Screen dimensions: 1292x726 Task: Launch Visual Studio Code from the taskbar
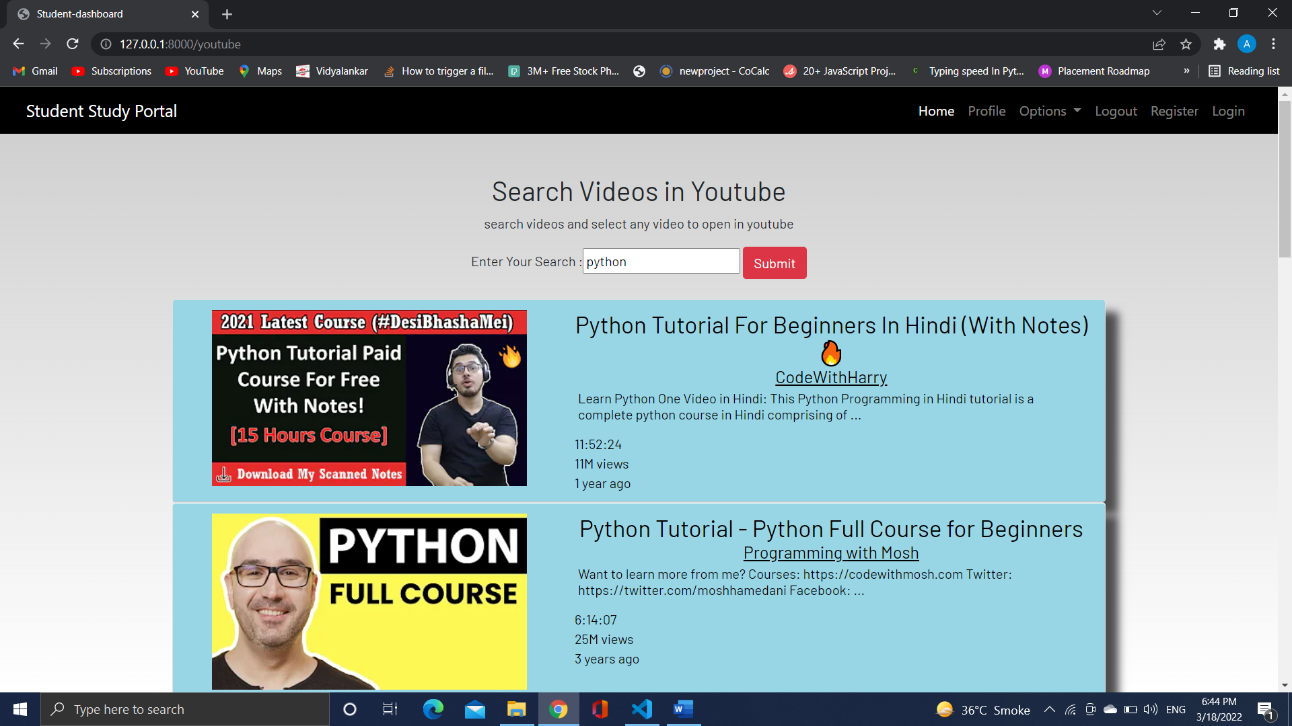click(641, 709)
